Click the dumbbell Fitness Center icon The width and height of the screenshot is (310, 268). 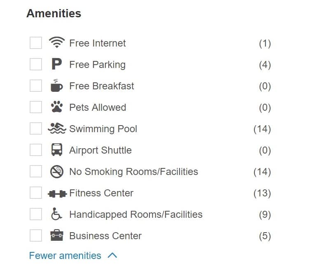coord(57,193)
